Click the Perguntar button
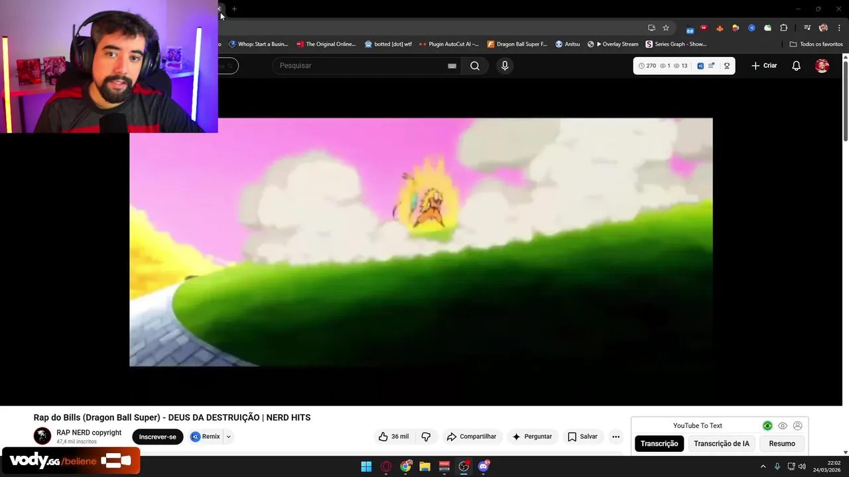This screenshot has width=849, height=477. [x=532, y=437]
